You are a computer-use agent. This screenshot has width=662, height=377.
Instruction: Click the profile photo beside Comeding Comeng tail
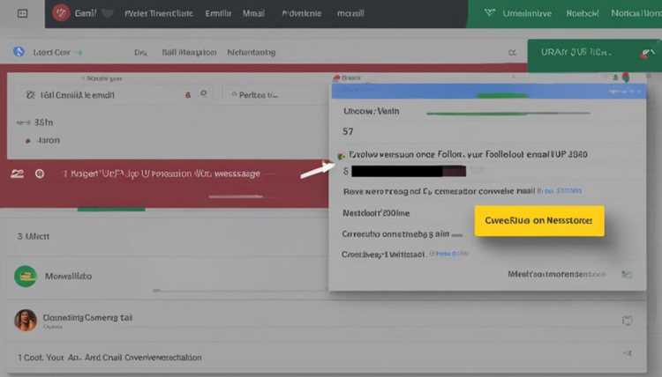tap(26, 320)
